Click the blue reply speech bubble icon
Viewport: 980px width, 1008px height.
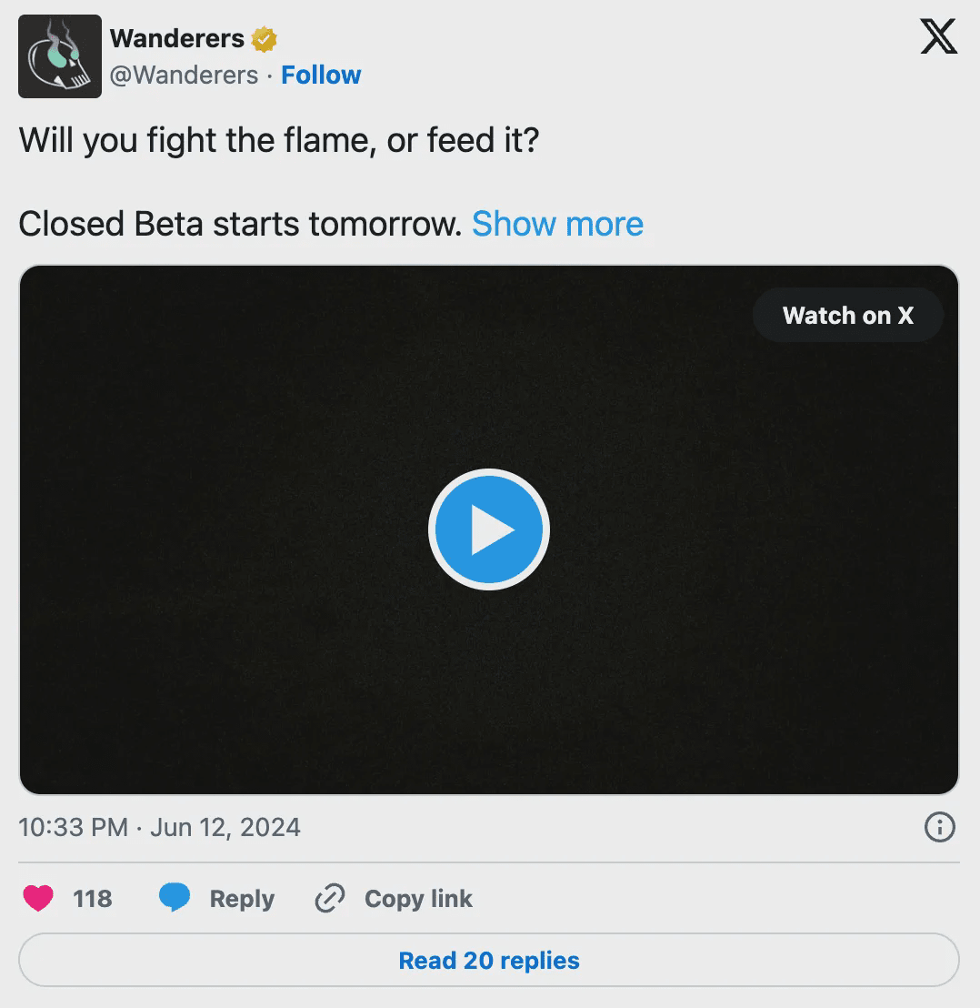click(175, 899)
